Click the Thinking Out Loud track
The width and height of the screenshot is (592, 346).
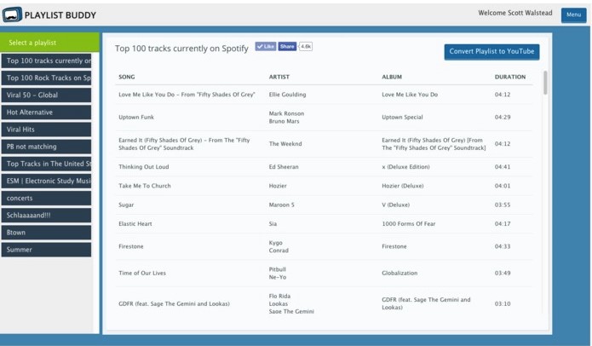tap(143, 167)
